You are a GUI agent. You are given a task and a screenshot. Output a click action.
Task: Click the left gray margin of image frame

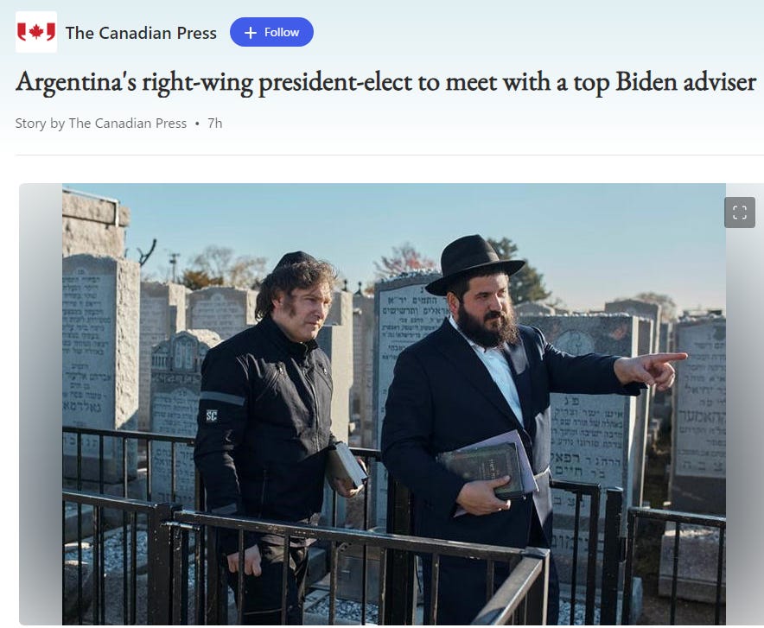point(41,404)
